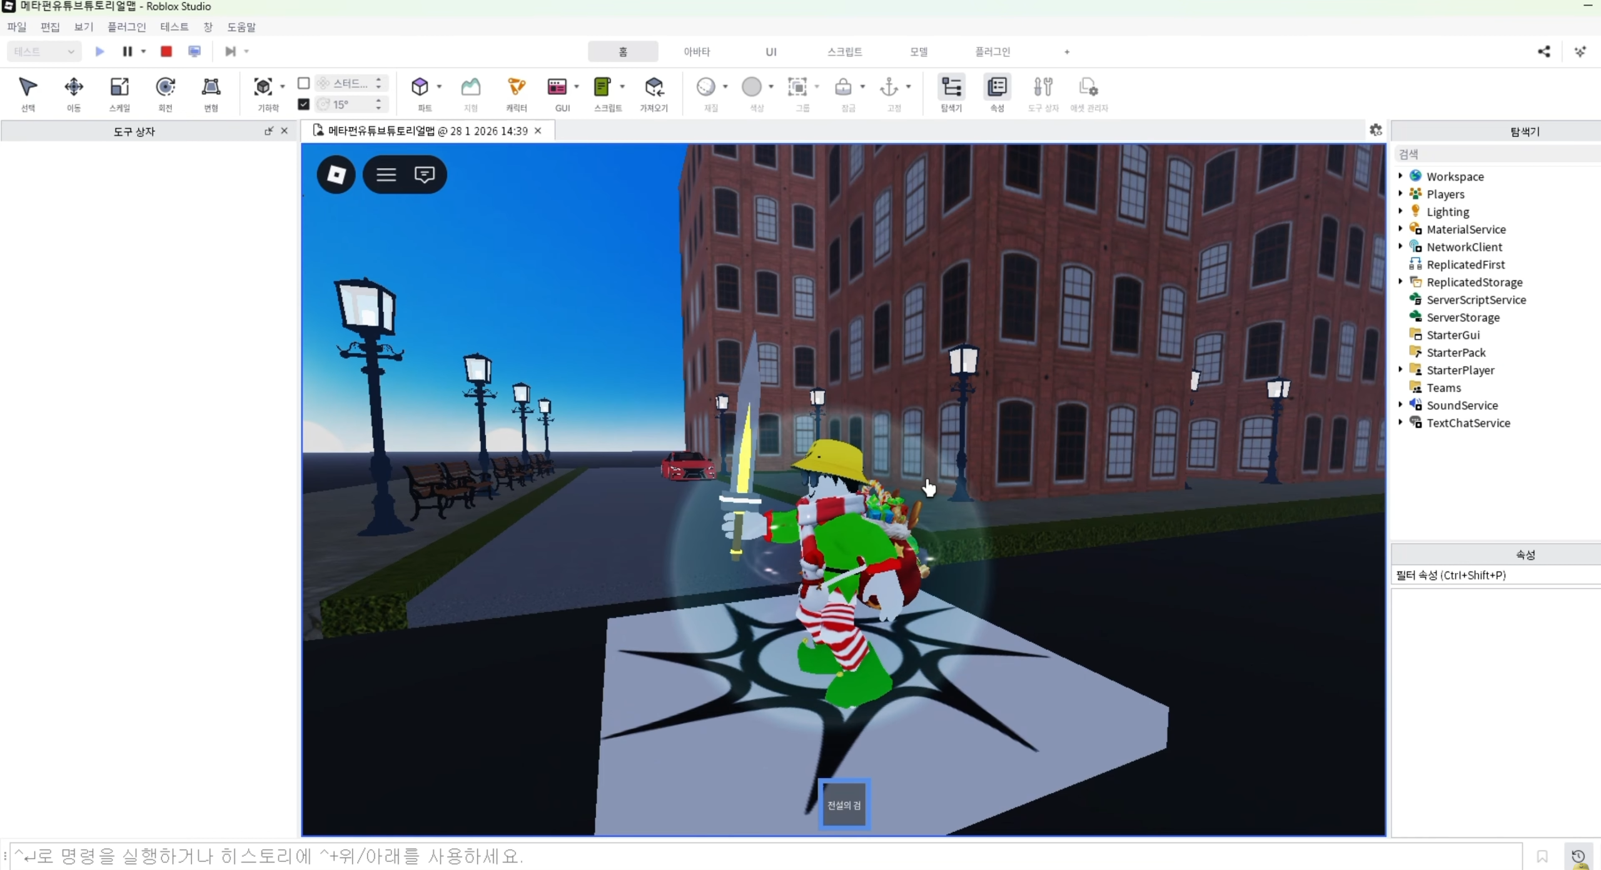The image size is (1601, 870).
Task: Select the Scale (스케일) tool
Action: pos(119,87)
